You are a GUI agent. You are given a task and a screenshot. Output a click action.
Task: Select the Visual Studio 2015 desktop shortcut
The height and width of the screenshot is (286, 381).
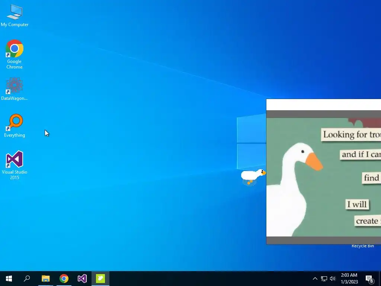click(x=15, y=165)
